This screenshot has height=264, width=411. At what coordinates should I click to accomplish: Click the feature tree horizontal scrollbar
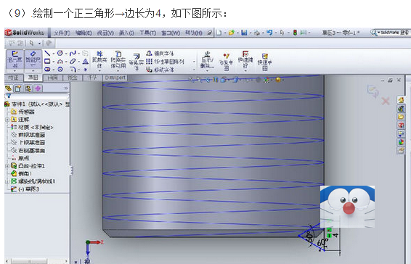click(37, 261)
